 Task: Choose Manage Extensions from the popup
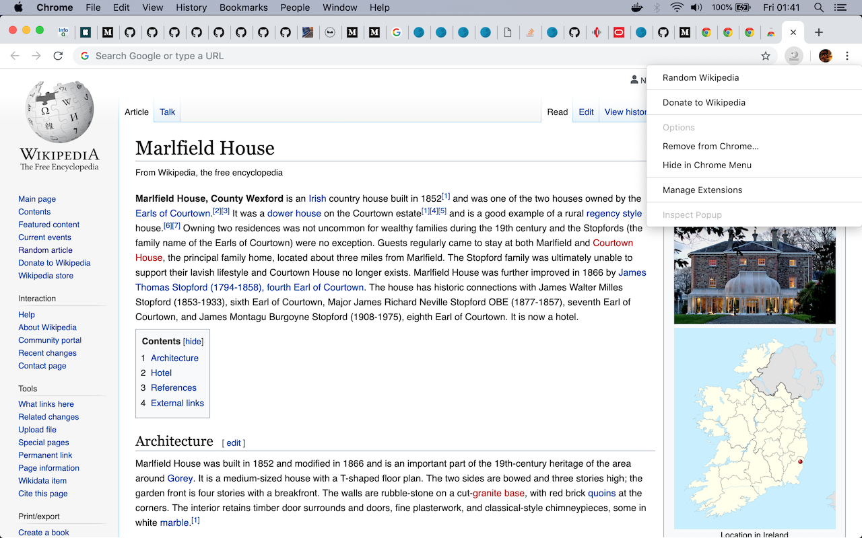tap(702, 190)
